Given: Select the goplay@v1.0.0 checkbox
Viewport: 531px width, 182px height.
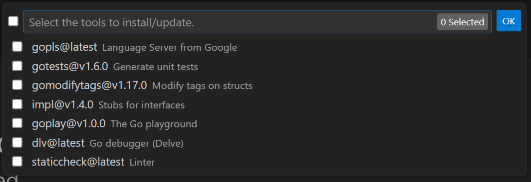Looking at the screenshot, I should point(17,123).
